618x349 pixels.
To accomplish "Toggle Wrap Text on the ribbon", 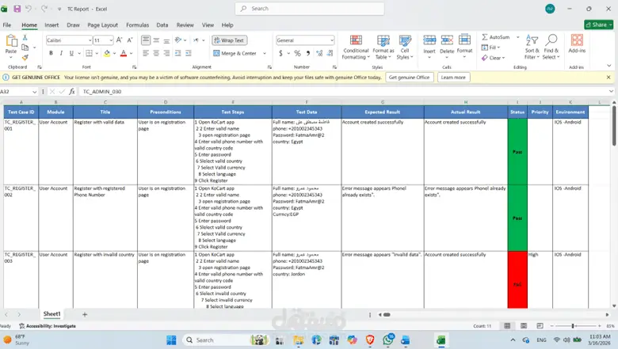I will [x=230, y=40].
